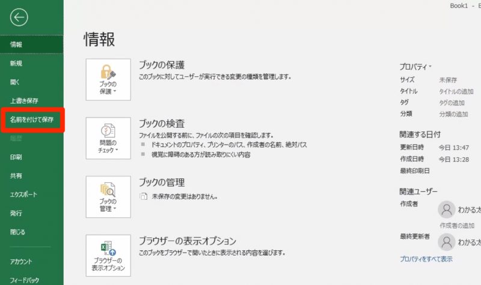This screenshot has height=285, width=481.
Task: Open the 印刷 page from sidebar
Action: pyautogui.click(x=16, y=157)
